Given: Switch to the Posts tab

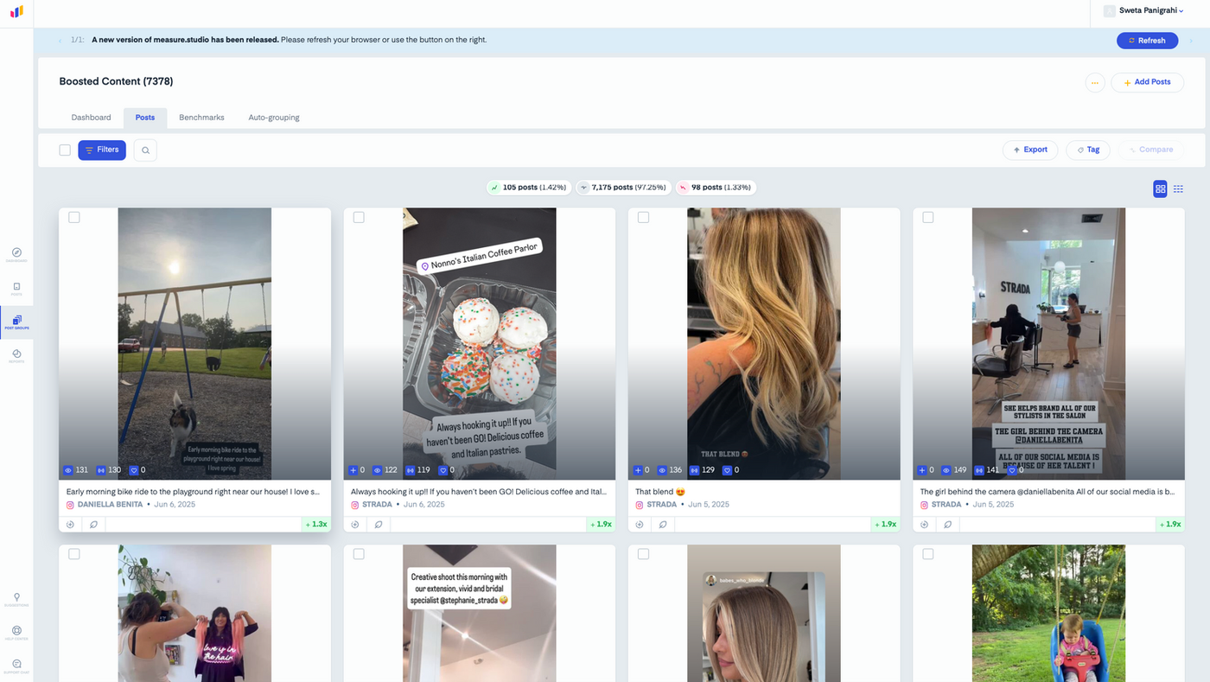Looking at the screenshot, I should coord(145,118).
